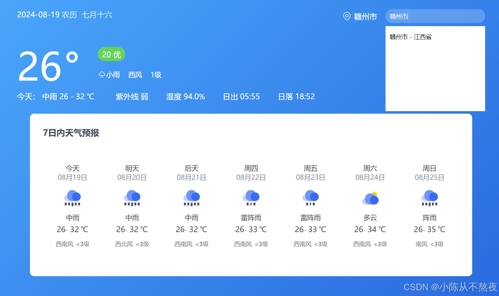Click the thunderstorm icon for 周五 08月23日
499x296 pixels.
click(310, 198)
